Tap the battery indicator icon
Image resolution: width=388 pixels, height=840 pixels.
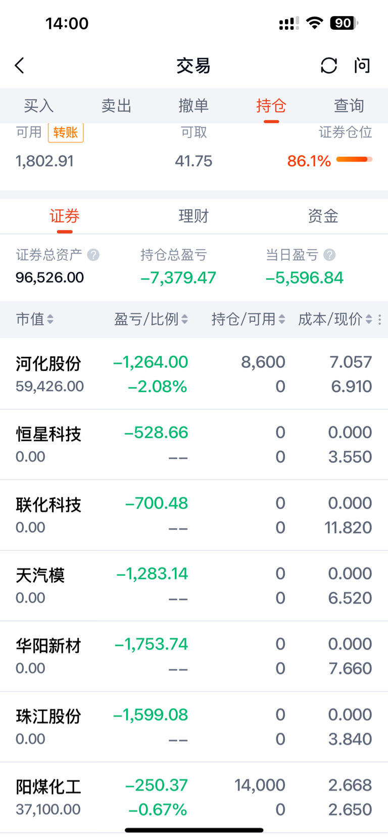coord(344,23)
